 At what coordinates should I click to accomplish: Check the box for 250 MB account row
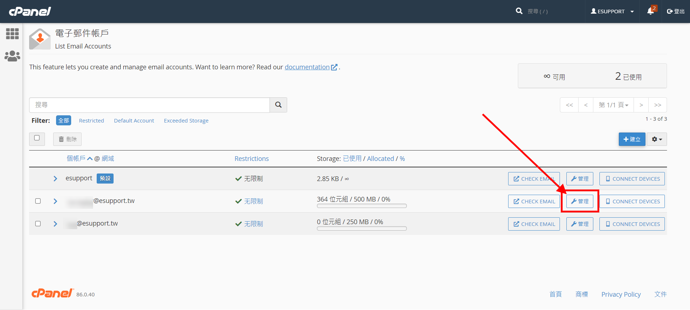(38, 224)
